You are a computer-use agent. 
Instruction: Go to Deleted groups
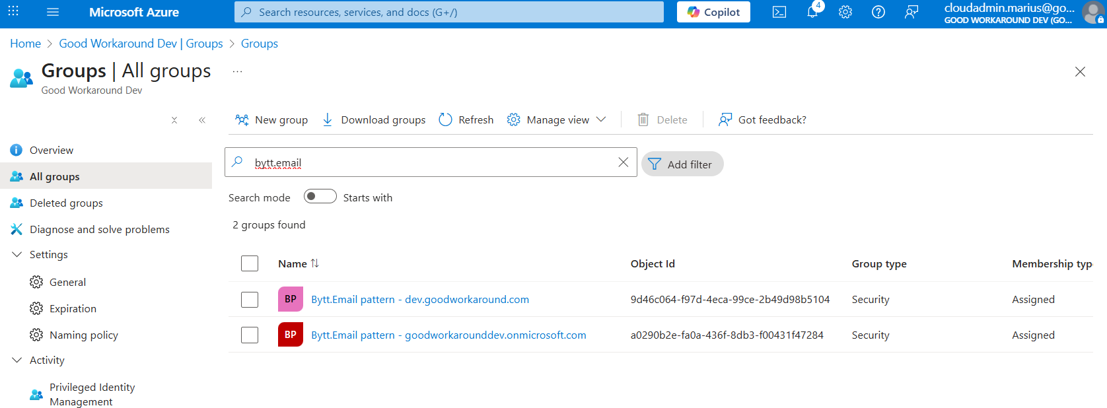(x=66, y=203)
